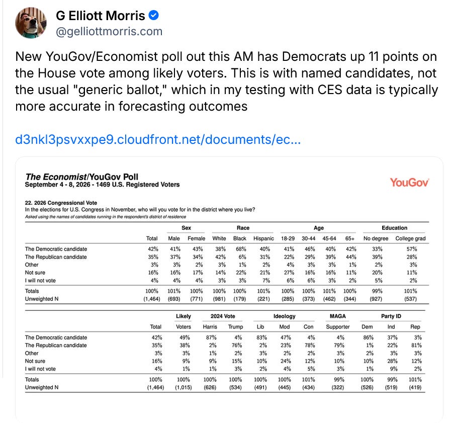
Task: Open the G Elliott Morris display name
Action: pos(101,16)
